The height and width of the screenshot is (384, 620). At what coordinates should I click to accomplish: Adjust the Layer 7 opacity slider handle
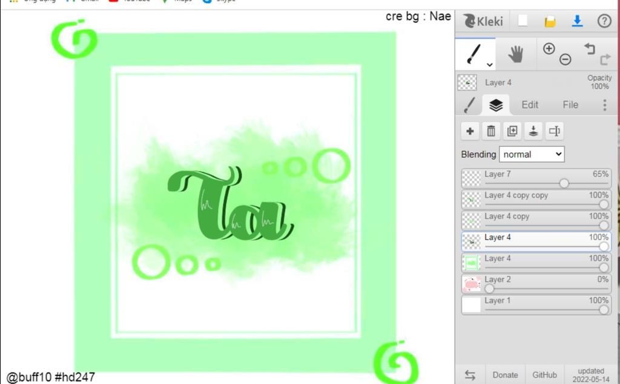point(564,183)
